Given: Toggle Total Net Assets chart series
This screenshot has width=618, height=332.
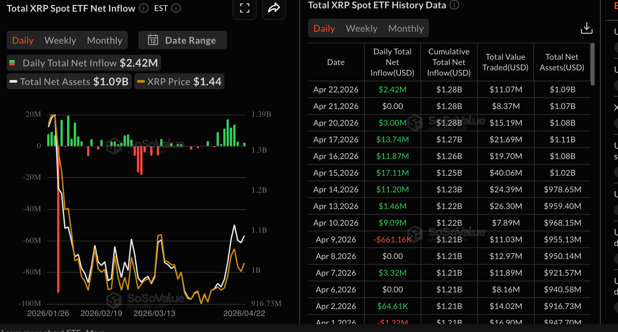Looking at the screenshot, I should 69,82.
